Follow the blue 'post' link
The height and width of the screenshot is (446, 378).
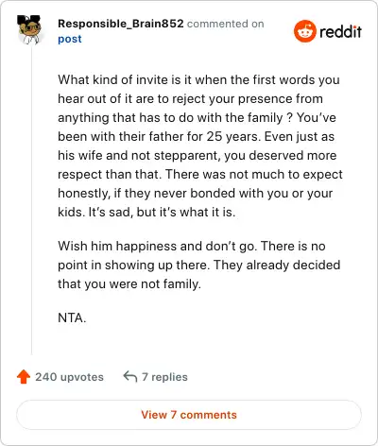pos(70,39)
